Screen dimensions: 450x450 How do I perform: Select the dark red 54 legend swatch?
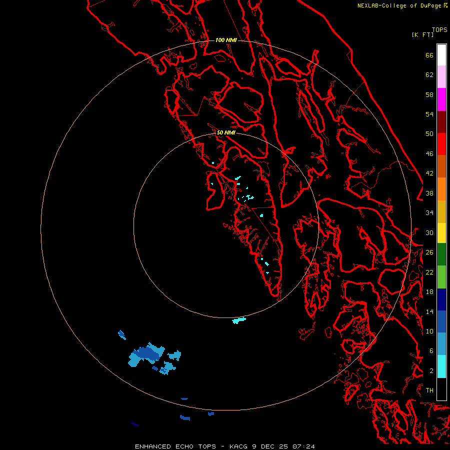coord(441,121)
